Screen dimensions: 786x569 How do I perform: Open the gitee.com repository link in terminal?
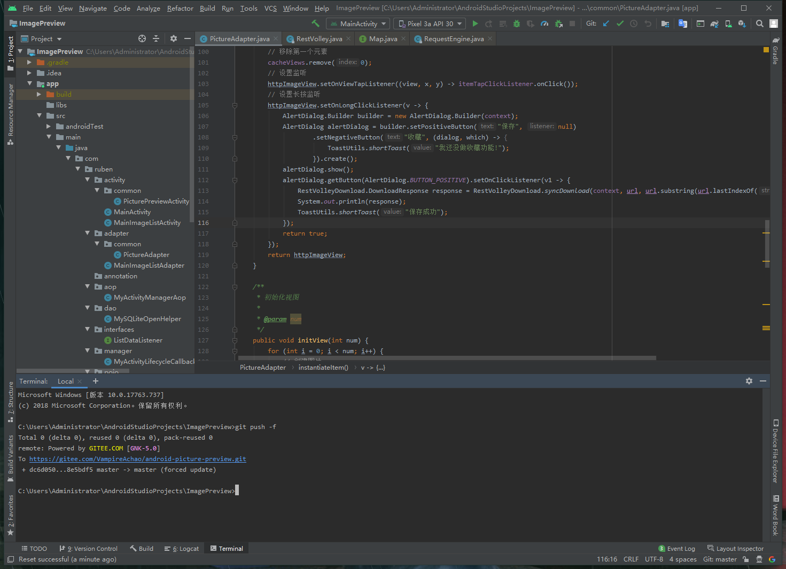tap(137, 459)
